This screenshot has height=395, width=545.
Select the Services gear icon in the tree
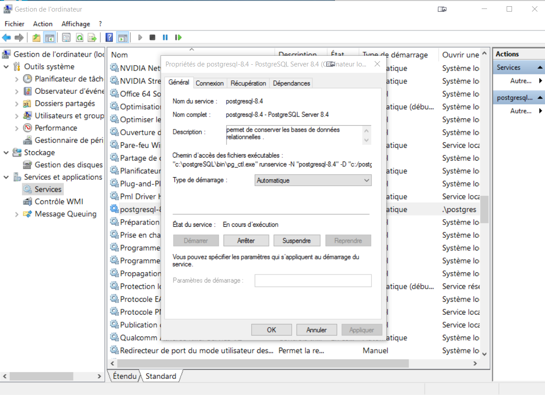pyautogui.click(x=28, y=189)
